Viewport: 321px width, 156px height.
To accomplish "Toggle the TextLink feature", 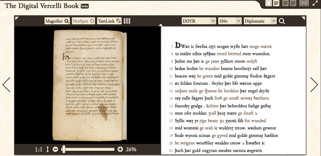I will [x=109, y=21].
